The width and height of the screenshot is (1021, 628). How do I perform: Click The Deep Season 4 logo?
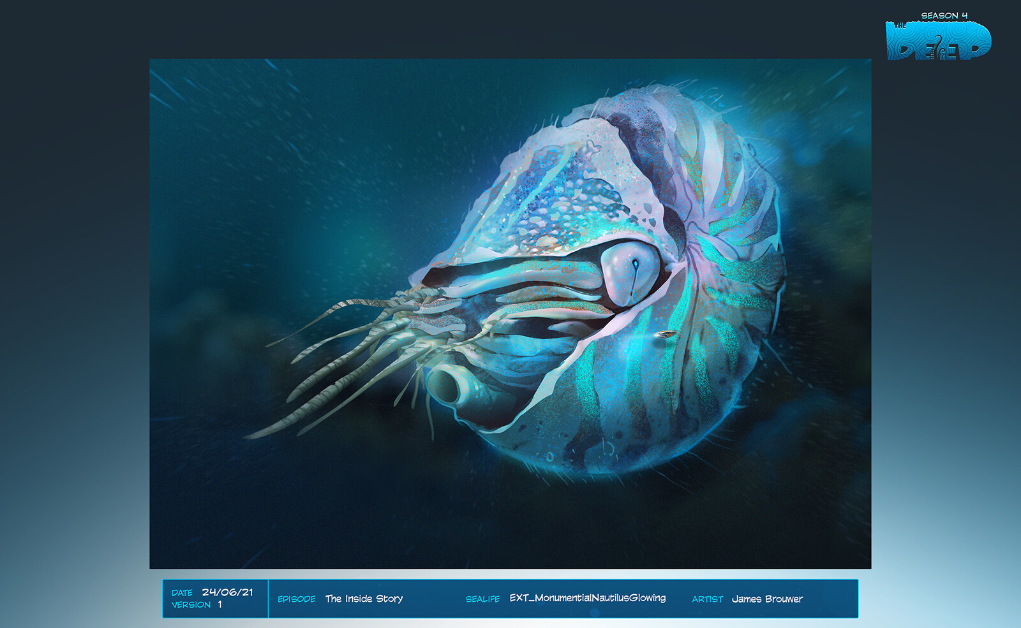(938, 36)
